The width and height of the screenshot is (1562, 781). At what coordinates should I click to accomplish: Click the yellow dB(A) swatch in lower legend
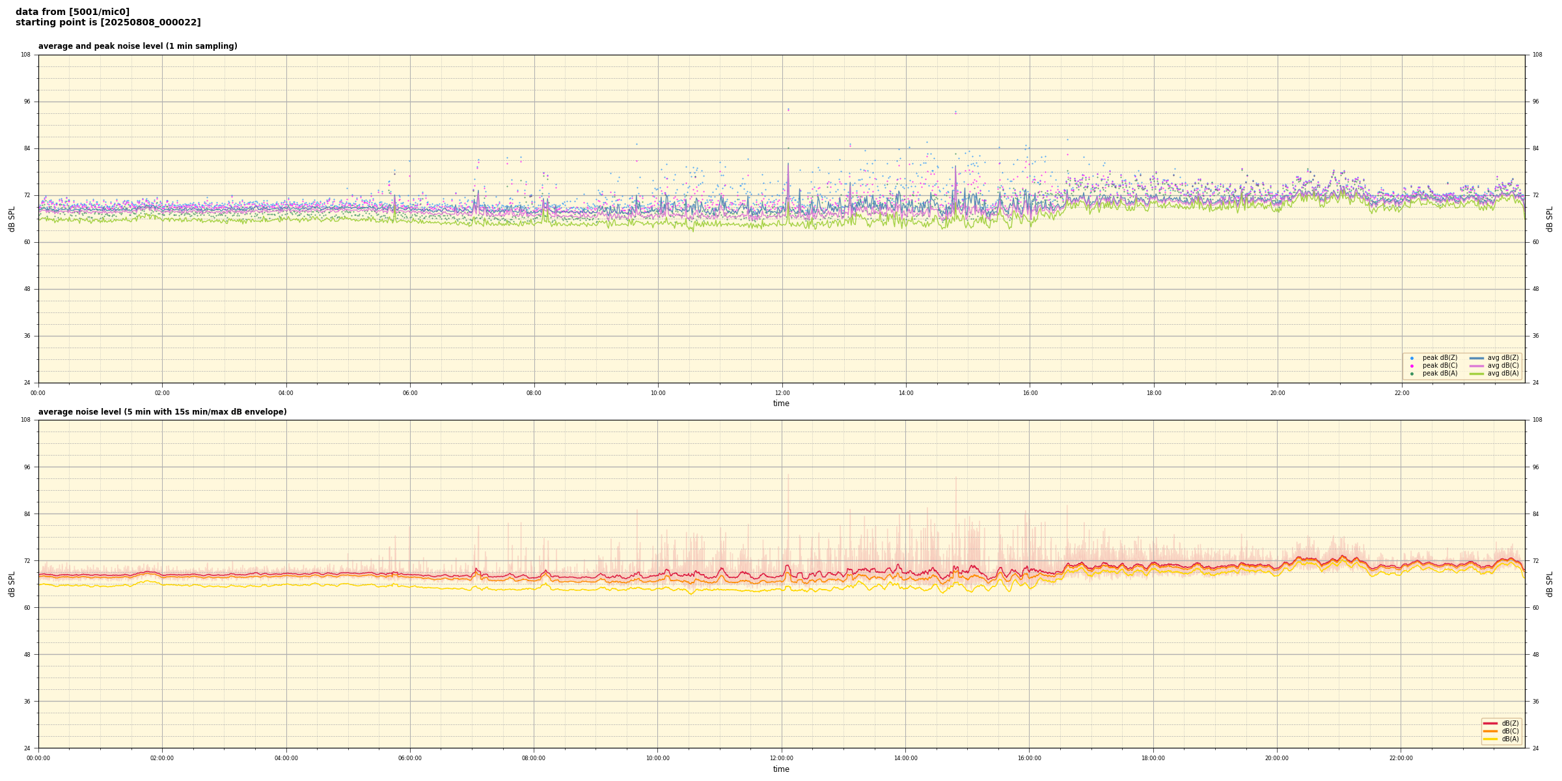[x=1490, y=739]
